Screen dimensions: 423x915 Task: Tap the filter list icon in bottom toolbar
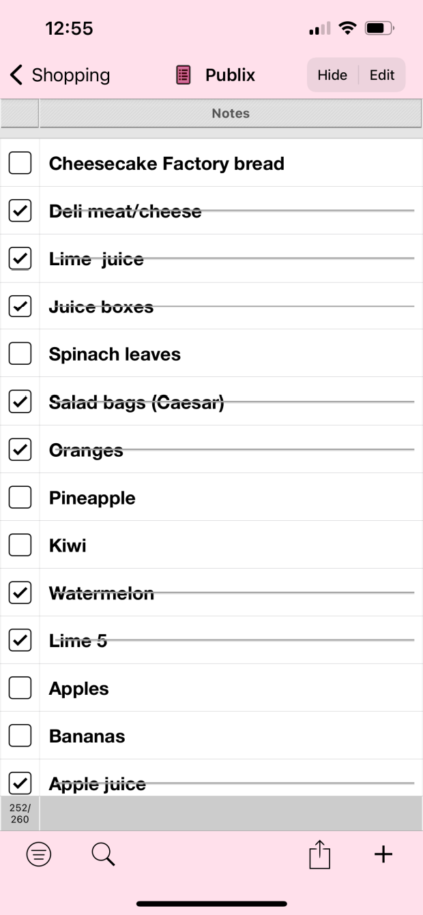click(39, 854)
